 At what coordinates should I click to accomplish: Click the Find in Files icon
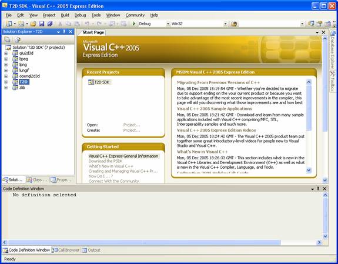click(234, 24)
